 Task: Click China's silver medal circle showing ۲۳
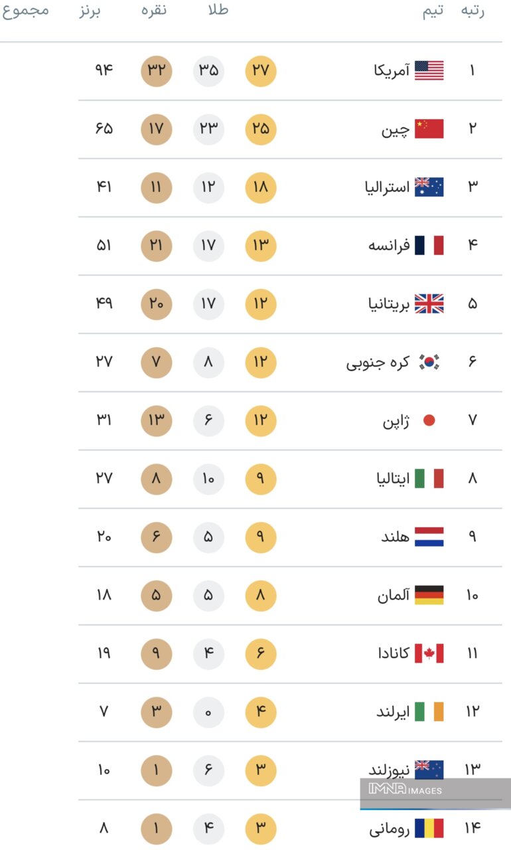point(208,129)
